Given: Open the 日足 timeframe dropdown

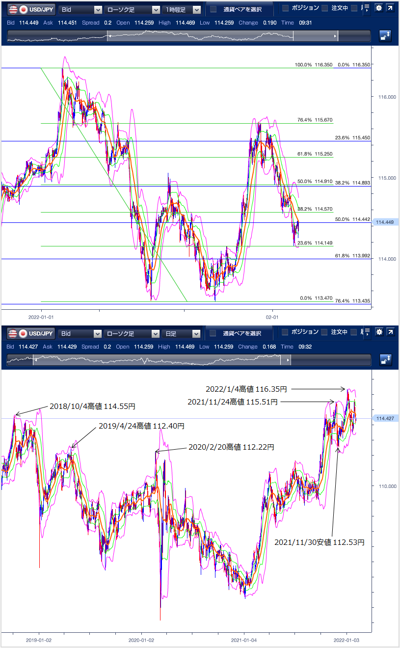Looking at the screenshot, I should tap(182, 333).
